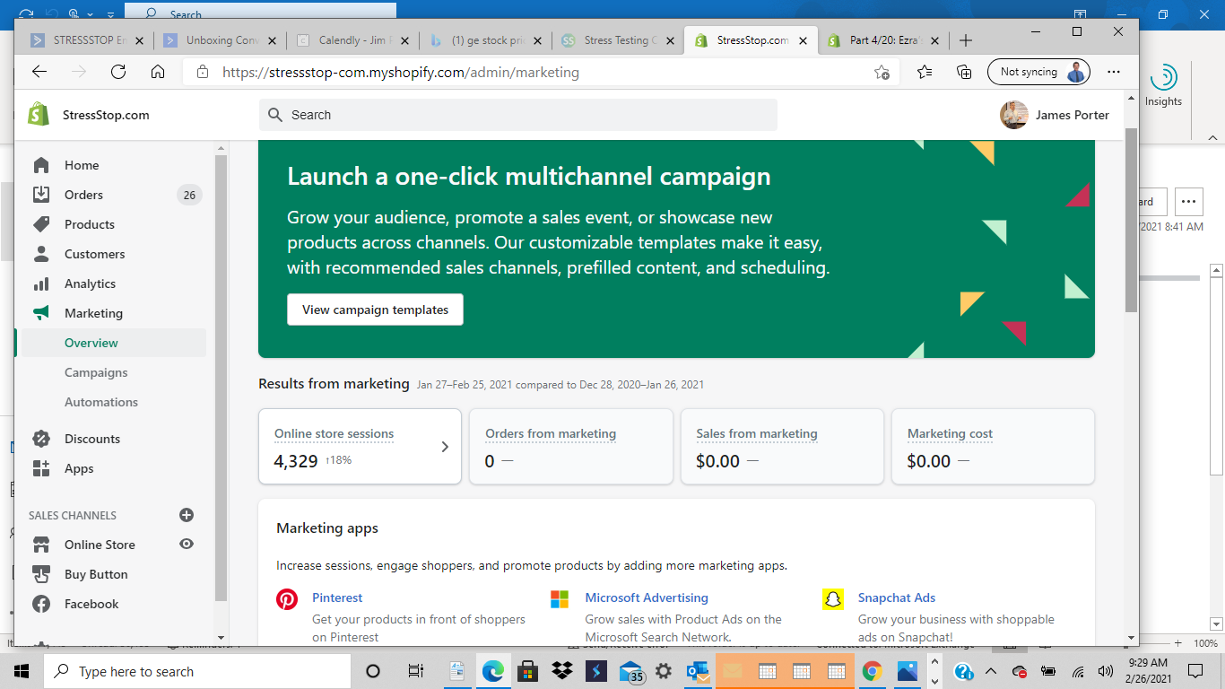
Task: Click the Not syncing profile button
Action: pos(1038,72)
